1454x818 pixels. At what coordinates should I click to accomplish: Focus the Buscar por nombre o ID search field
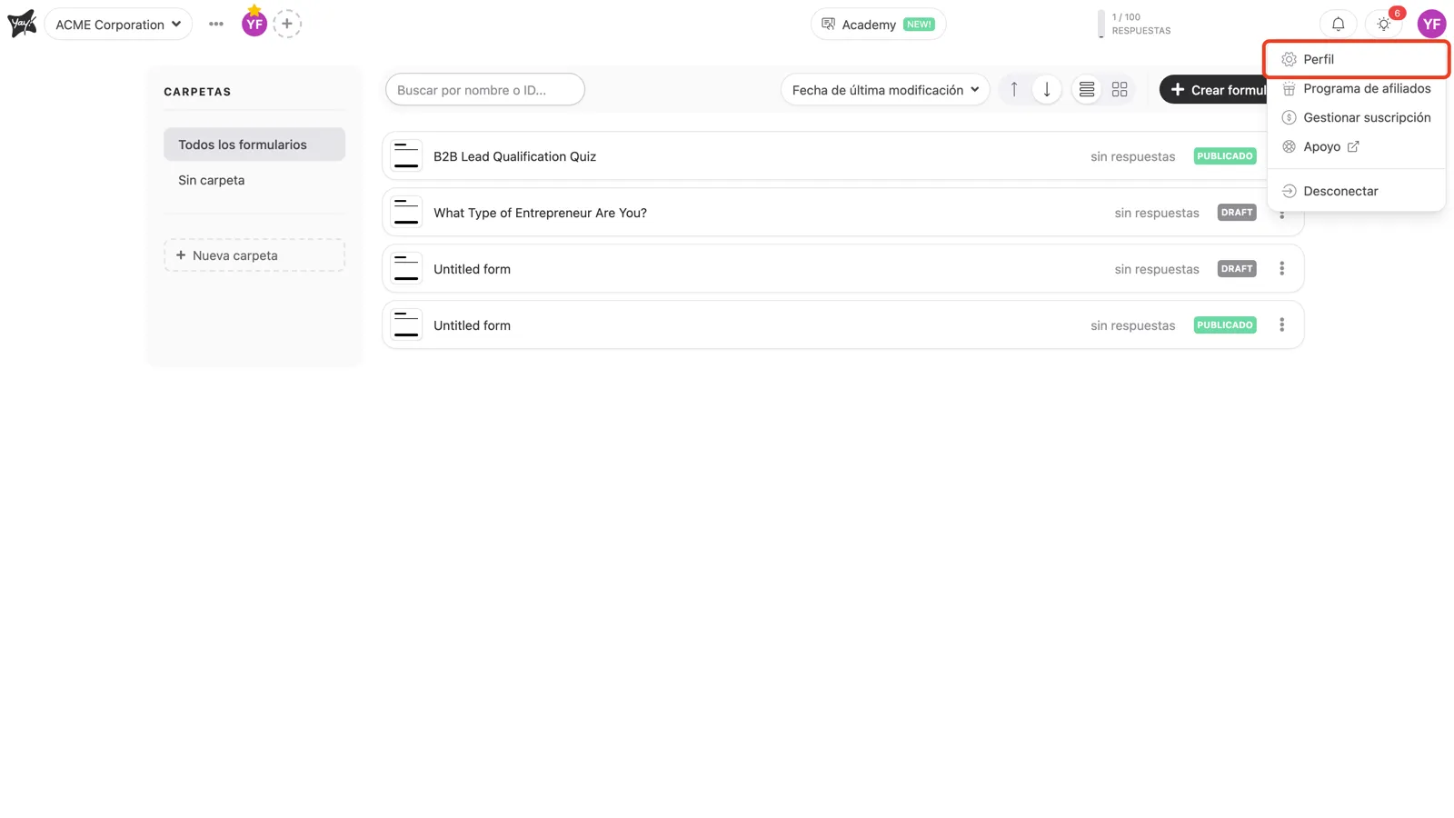point(485,90)
